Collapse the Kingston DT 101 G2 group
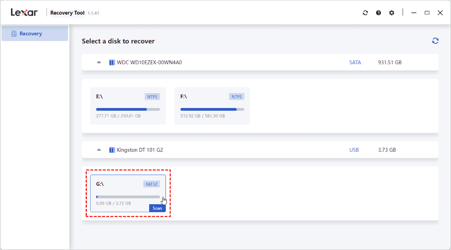 [x=99, y=150]
